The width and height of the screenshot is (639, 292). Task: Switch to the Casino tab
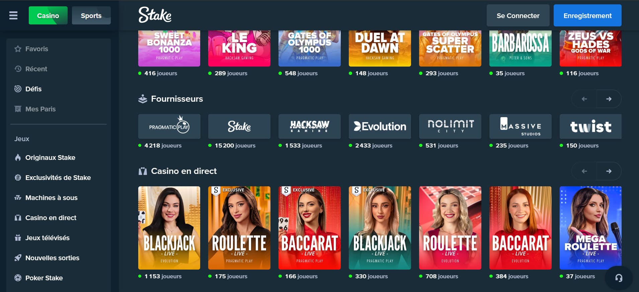48,15
